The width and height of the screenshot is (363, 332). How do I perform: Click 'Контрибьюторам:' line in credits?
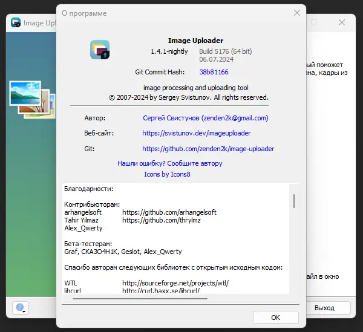[x=92, y=204]
